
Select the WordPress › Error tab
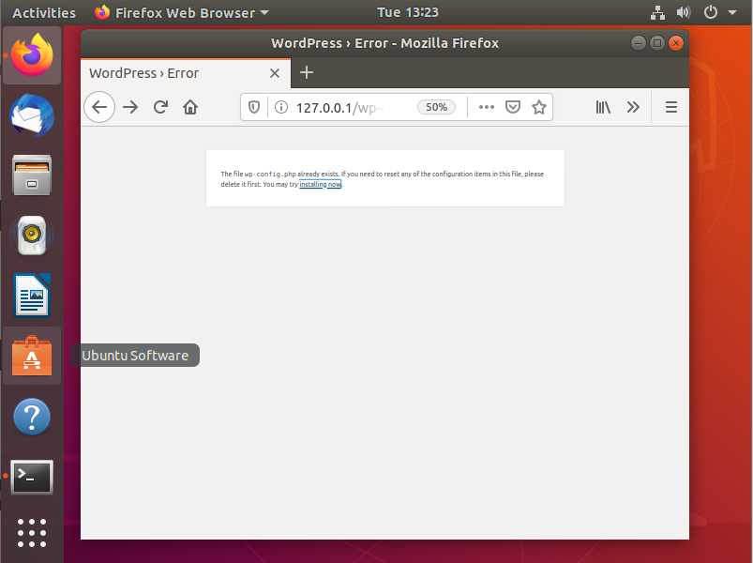(186, 73)
